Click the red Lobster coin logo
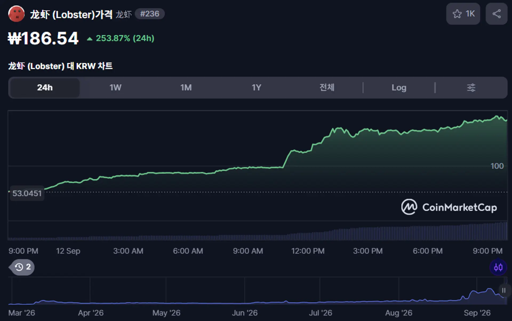 17,14
